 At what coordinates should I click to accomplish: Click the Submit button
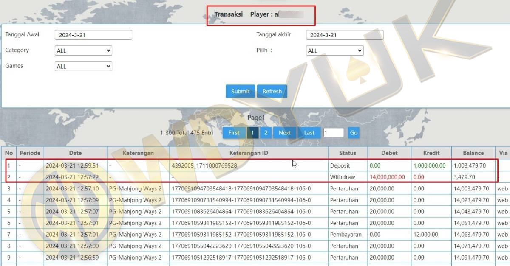pyautogui.click(x=240, y=91)
